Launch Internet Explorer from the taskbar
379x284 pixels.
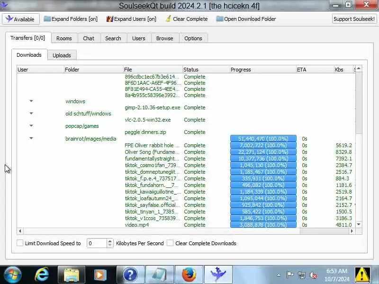pyautogui.click(x=42, y=275)
